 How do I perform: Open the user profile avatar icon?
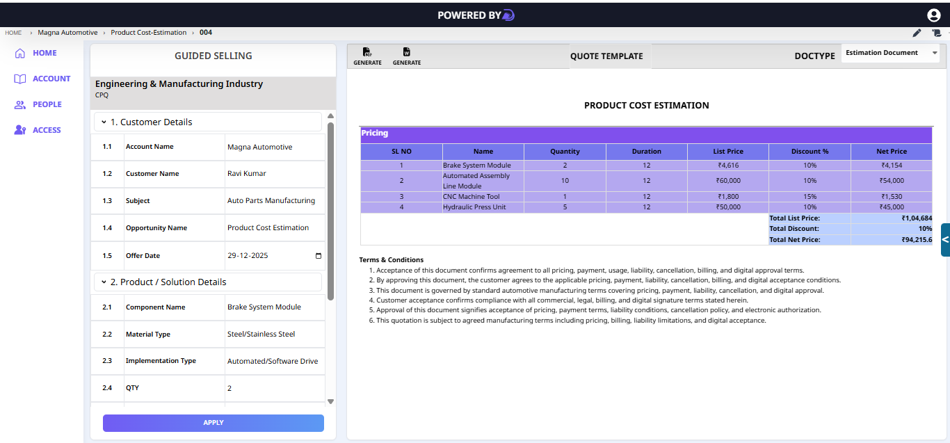click(x=933, y=15)
